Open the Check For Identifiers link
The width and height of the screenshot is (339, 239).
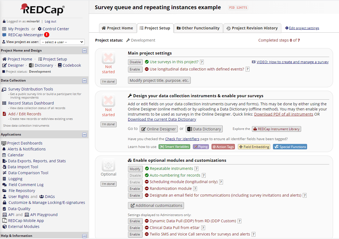[182, 139]
